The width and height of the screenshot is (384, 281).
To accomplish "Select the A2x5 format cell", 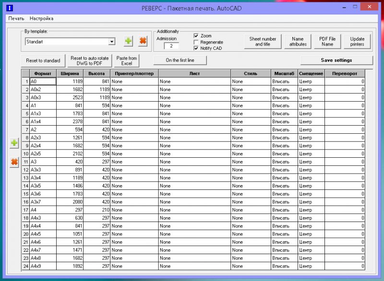I will pyautogui.click(x=43, y=154).
